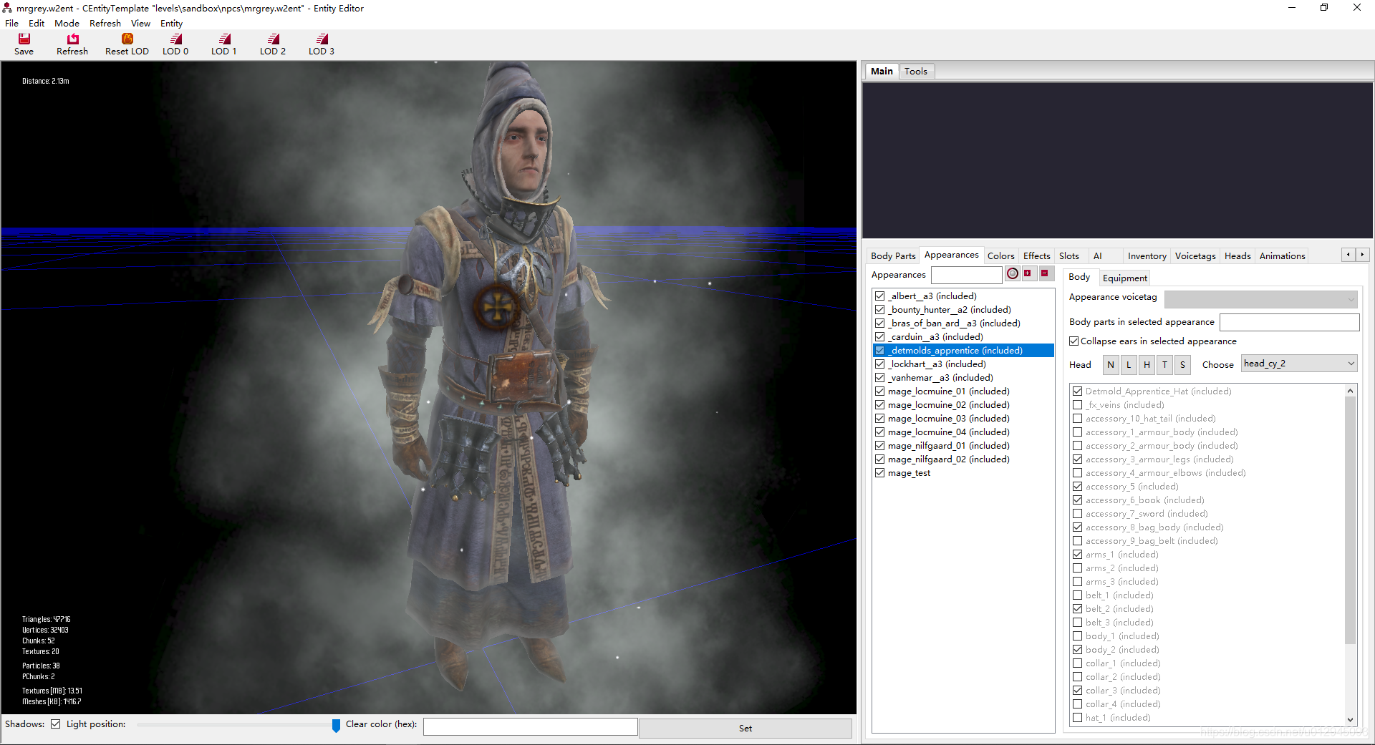Open the File menu
The image size is (1375, 745).
pos(11,24)
